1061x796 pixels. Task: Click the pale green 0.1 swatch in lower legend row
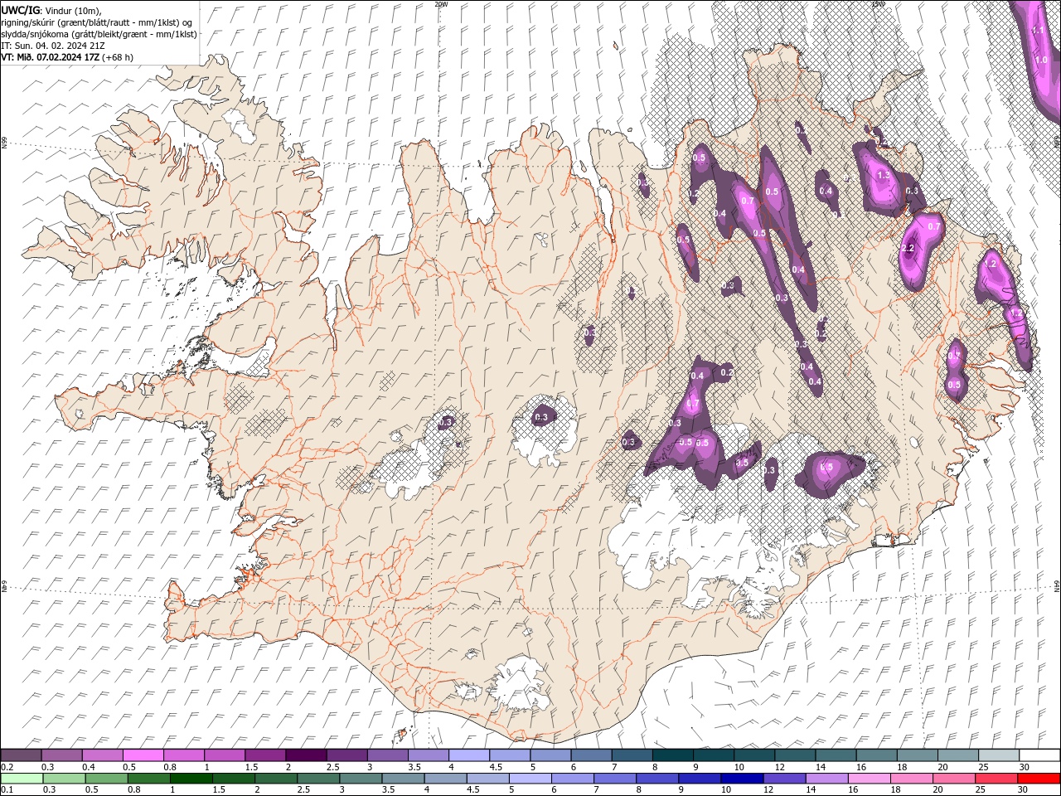tap(22, 779)
